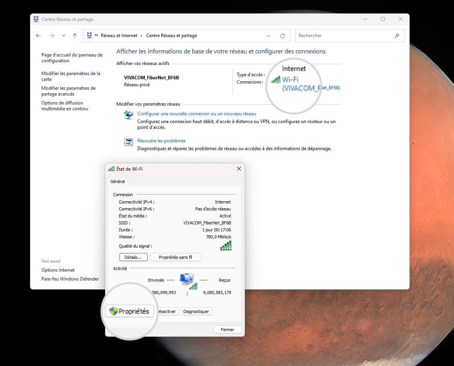Click the 'Activé' media state value
Viewport: 454px width, 366px height.
(x=225, y=216)
